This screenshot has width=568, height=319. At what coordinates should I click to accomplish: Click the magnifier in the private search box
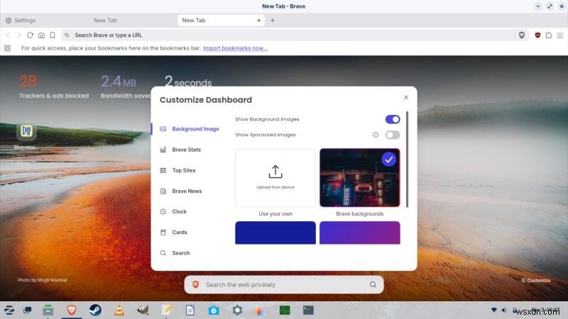(373, 285)
